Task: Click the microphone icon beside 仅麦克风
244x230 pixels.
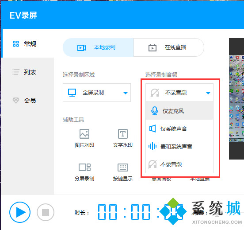Action: coord(155,111)
